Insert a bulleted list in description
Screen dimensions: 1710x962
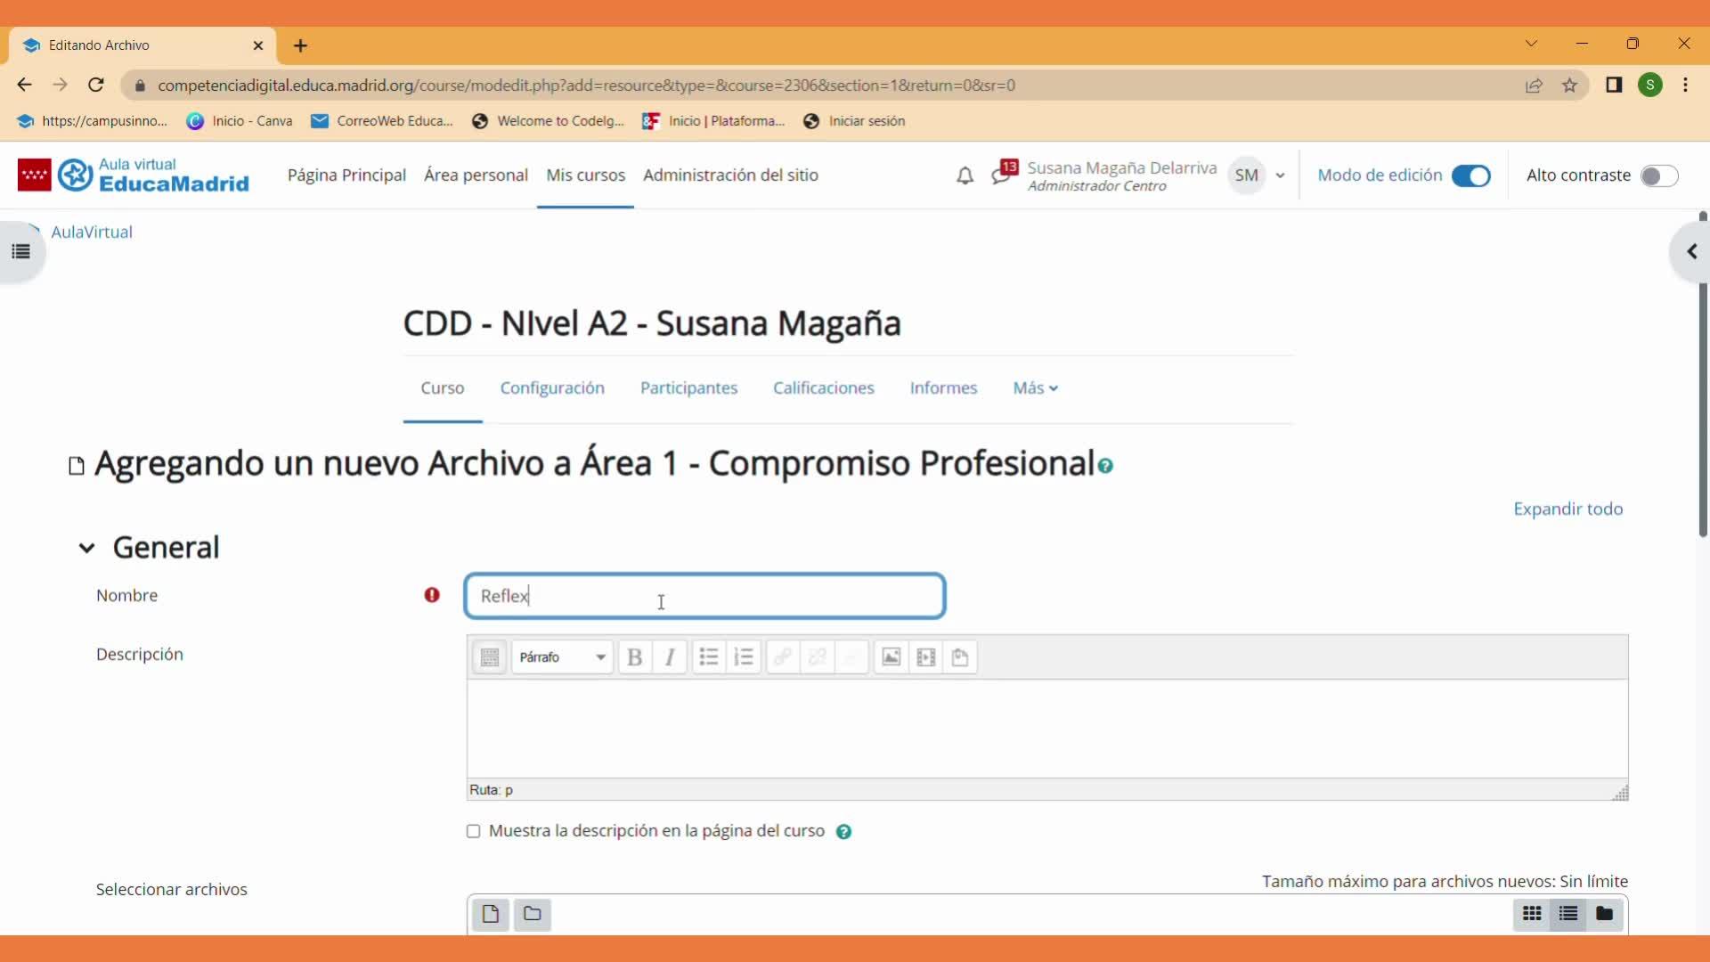pyautogui.click(x=709, y=657)
